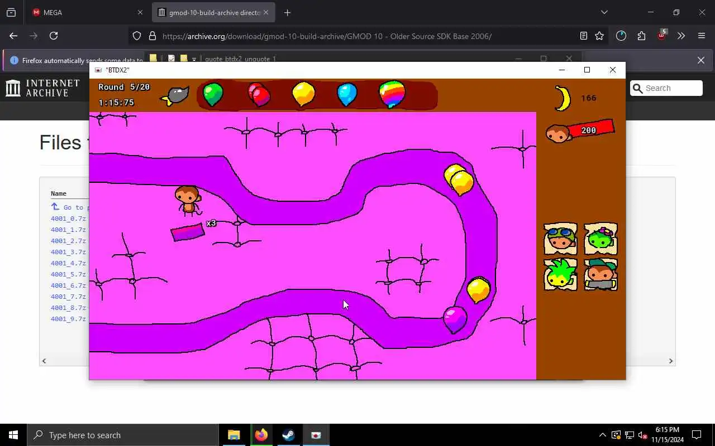Choose the goggles monkey tower card
The width and height of the screenshot is (715, 446).
coord(560,239)
